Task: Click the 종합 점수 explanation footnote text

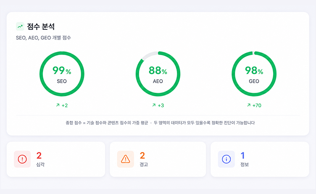Action: point(160,123)
